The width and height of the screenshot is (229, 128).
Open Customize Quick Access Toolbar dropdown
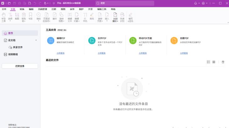tap(54, 3)
